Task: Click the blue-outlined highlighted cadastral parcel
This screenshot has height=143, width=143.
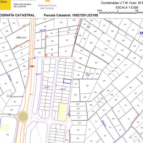Action: pyautogui.click(x=67, y=81)
